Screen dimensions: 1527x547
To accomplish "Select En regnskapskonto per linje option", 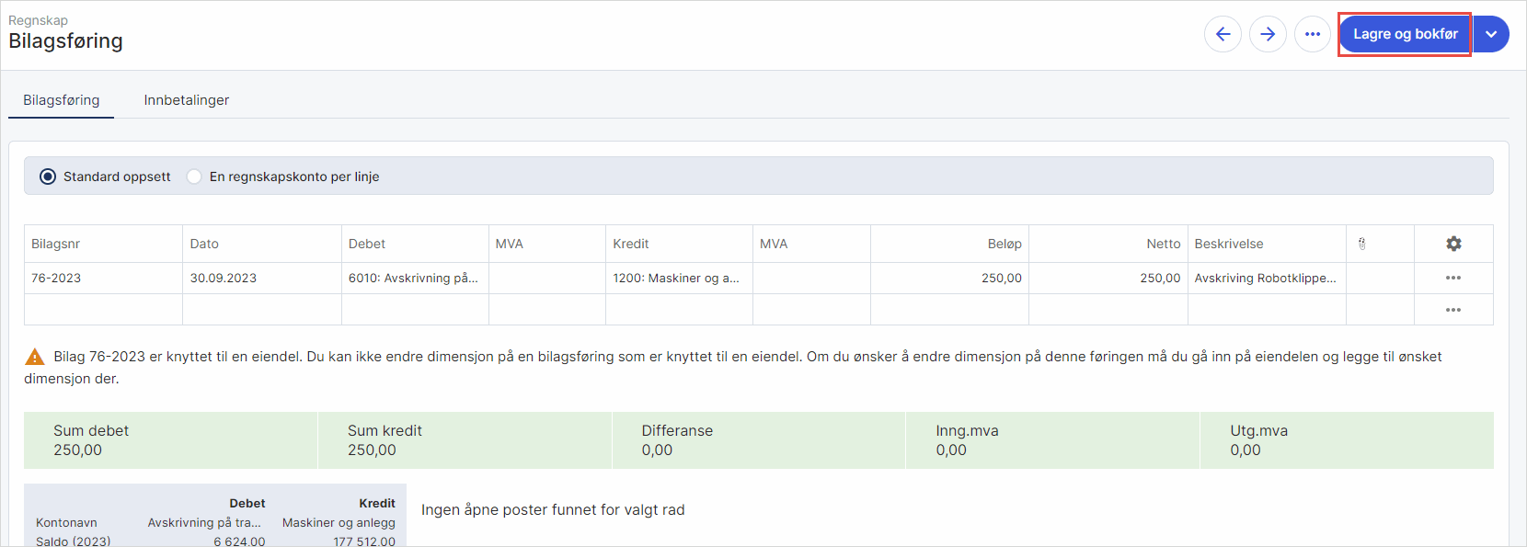I will tap(194, 177).
